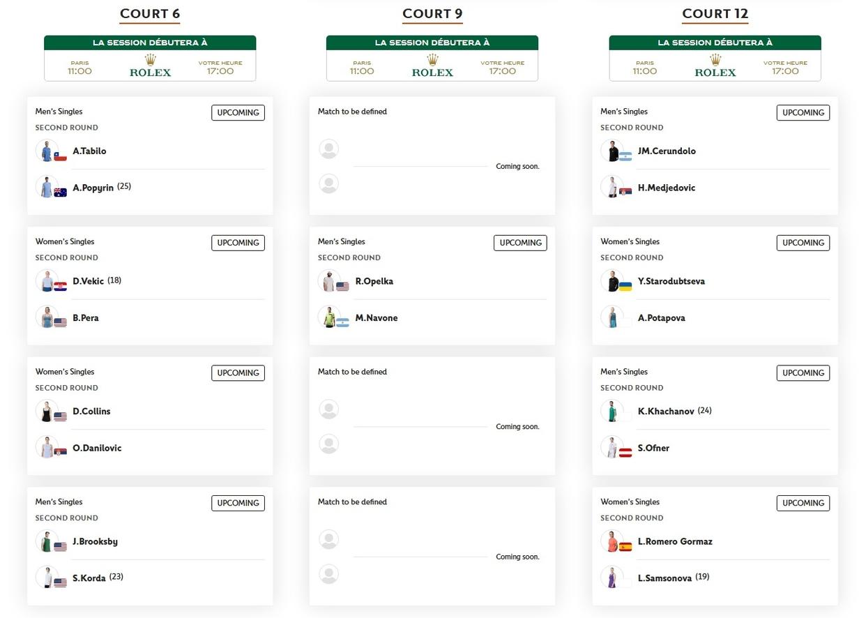The width and height of the screenshot is (866, 618).
Task: Click R.Opelka's player photo
Action: coord(328,281)
